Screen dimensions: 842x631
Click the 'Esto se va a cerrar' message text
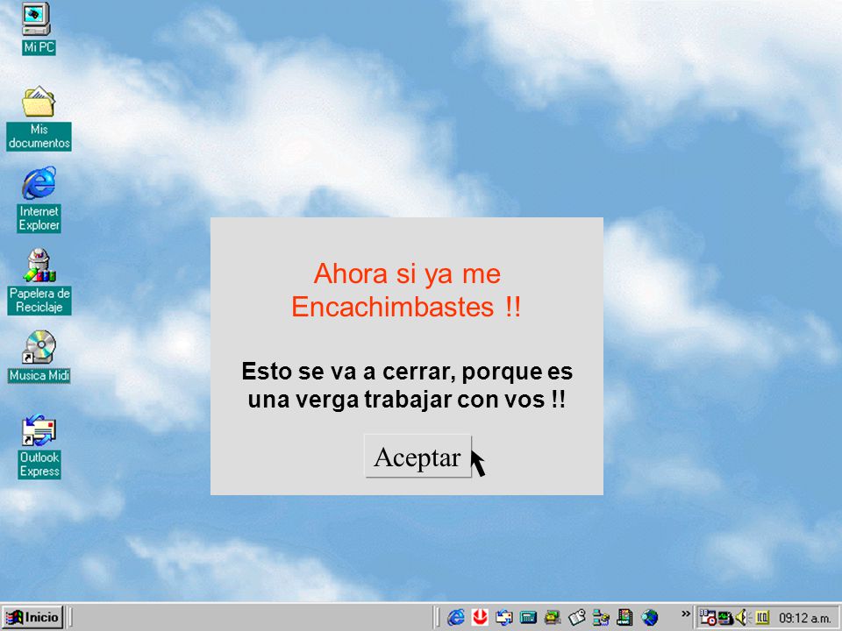pos(406,386)
